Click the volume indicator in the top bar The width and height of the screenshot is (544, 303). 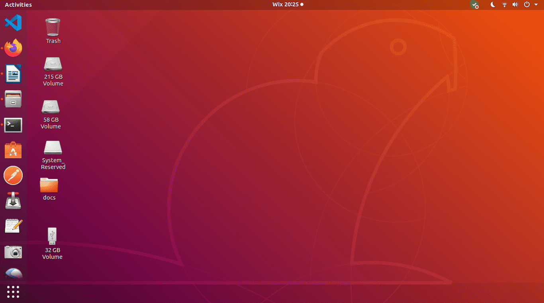click(515, 4)
